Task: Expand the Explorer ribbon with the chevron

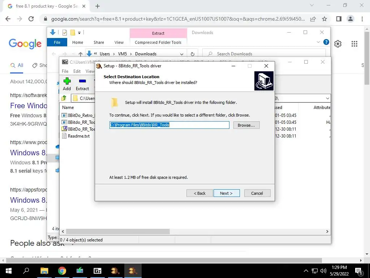Action: pyautogui.click(x=318, y=42)
